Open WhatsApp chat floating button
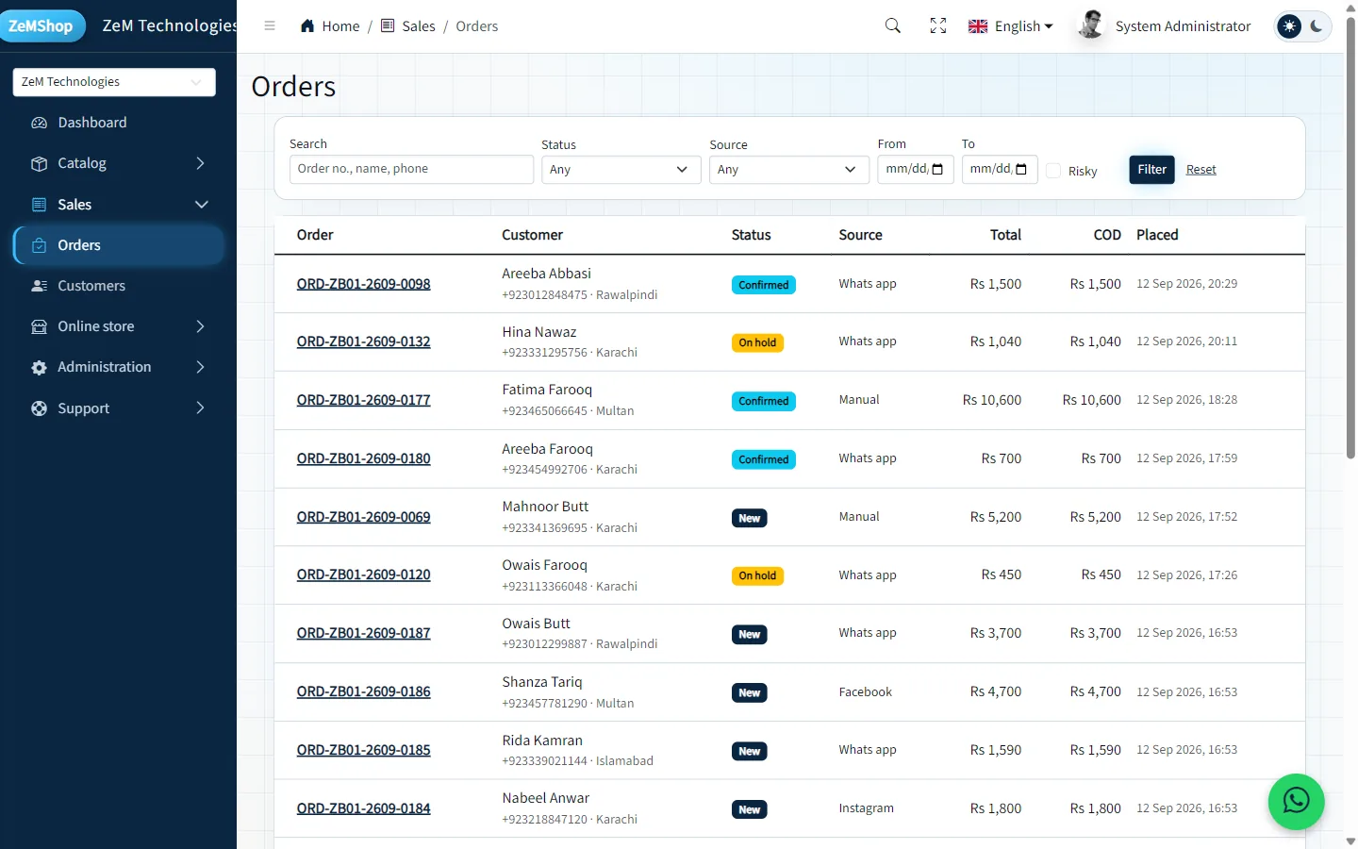 click(1297, 802)
